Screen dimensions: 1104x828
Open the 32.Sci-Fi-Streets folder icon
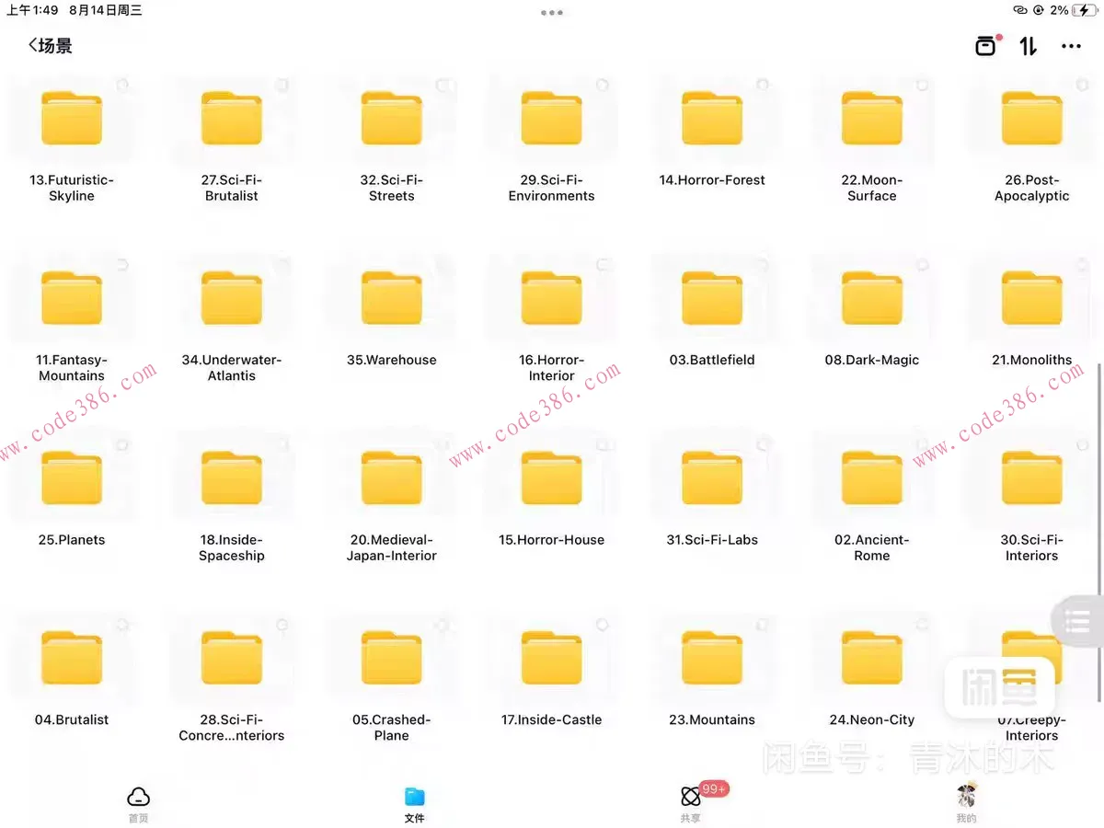392,118
